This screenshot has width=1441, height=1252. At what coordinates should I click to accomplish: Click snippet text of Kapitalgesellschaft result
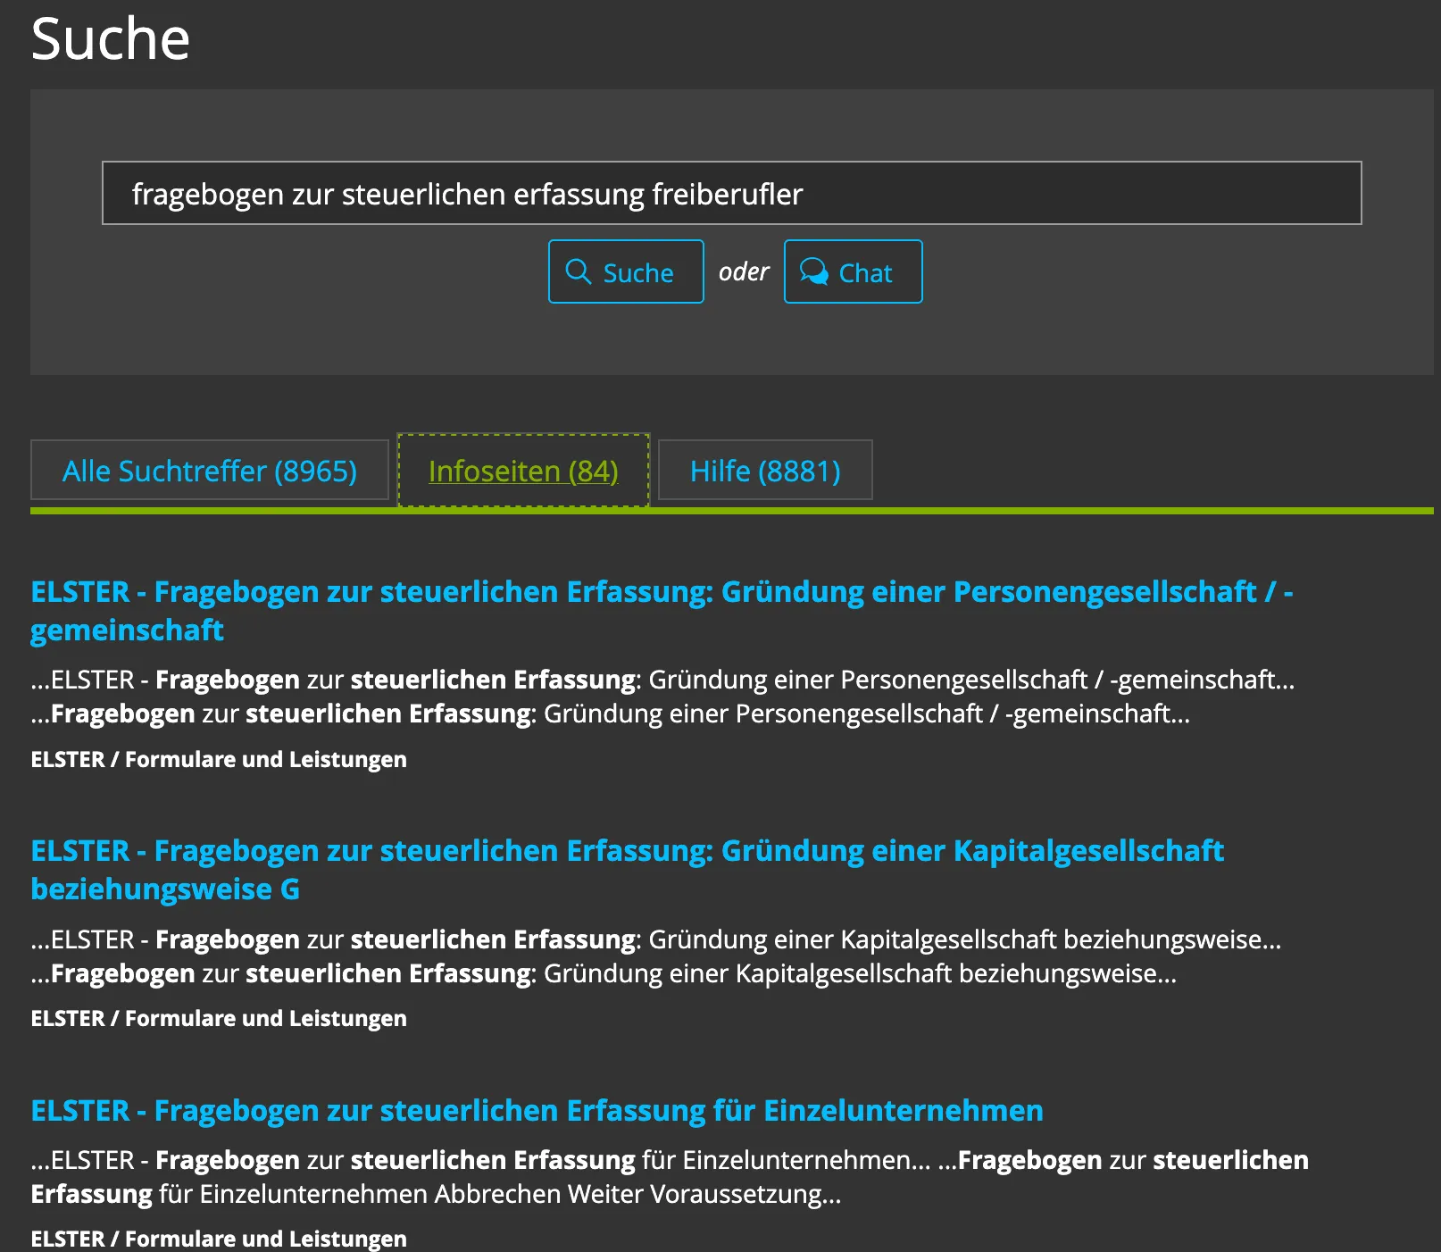pyautogui.click(x=656, y=956)
